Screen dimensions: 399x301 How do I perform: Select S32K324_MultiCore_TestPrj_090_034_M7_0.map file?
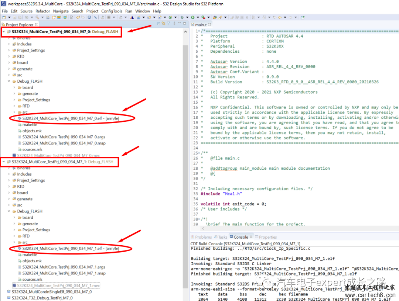(64, 143)
